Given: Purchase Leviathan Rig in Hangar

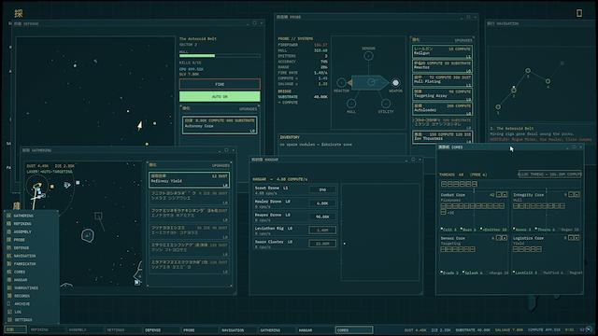Looking at the screenshot, I should point(322,230).
